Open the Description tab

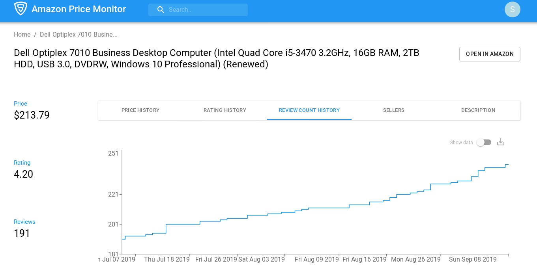478,110
